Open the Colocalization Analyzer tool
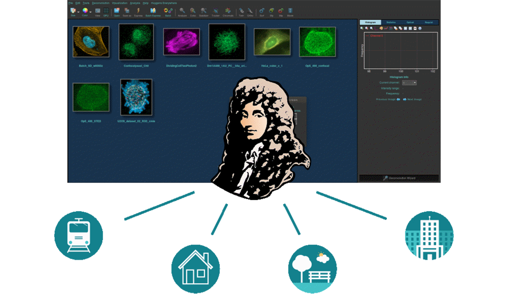Viewport: 508px width, 297px height. [x=193, y=11]
